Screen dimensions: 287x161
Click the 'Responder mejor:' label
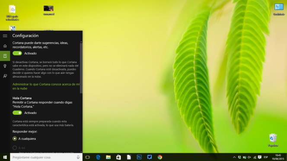point(25,132)
